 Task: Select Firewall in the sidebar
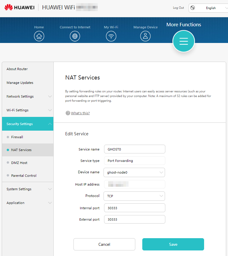[17, 137]
